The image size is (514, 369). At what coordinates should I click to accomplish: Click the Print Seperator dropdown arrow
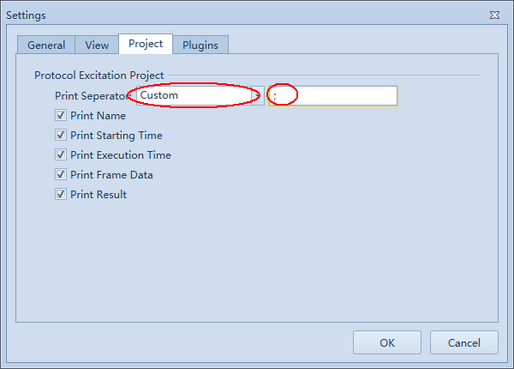click(x=258, y=95)
